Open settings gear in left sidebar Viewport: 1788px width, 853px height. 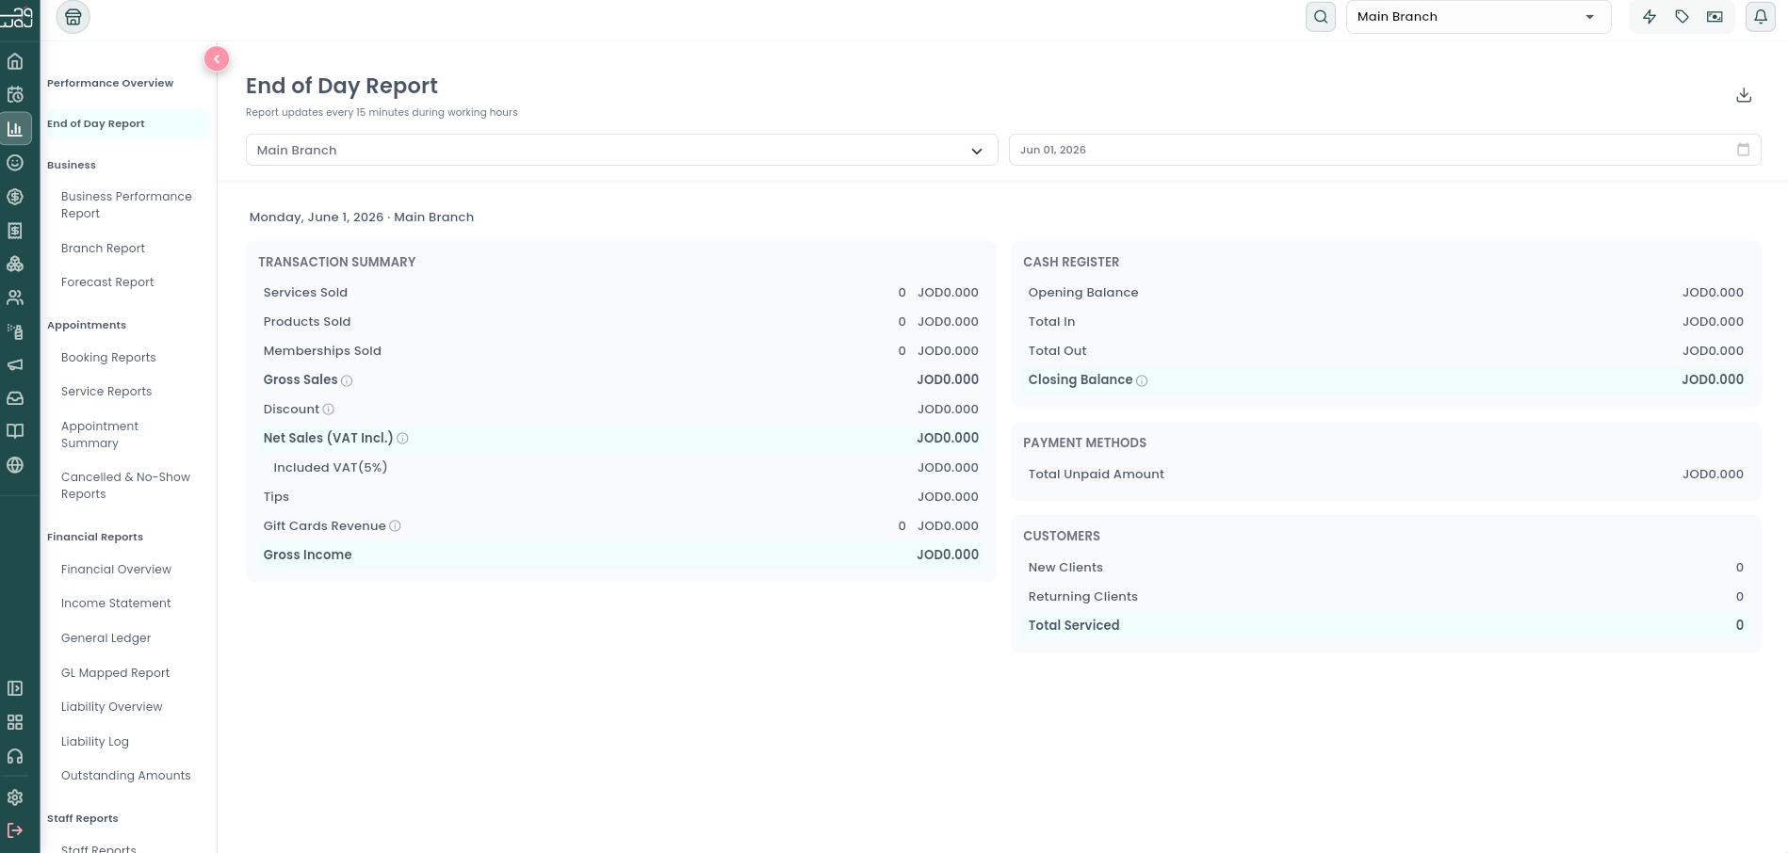pos(15,797)
